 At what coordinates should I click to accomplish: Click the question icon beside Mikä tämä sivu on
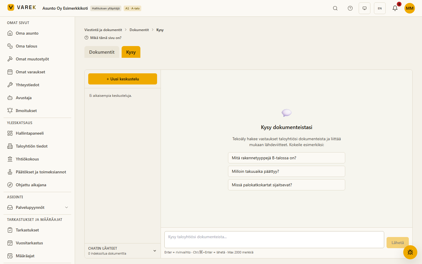pyautogui.click(x=86, y=38)
